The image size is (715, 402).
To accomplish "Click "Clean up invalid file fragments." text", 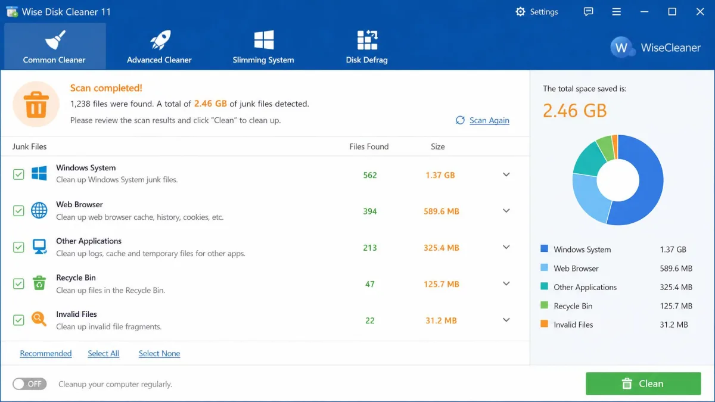I will tap(109, 326).
